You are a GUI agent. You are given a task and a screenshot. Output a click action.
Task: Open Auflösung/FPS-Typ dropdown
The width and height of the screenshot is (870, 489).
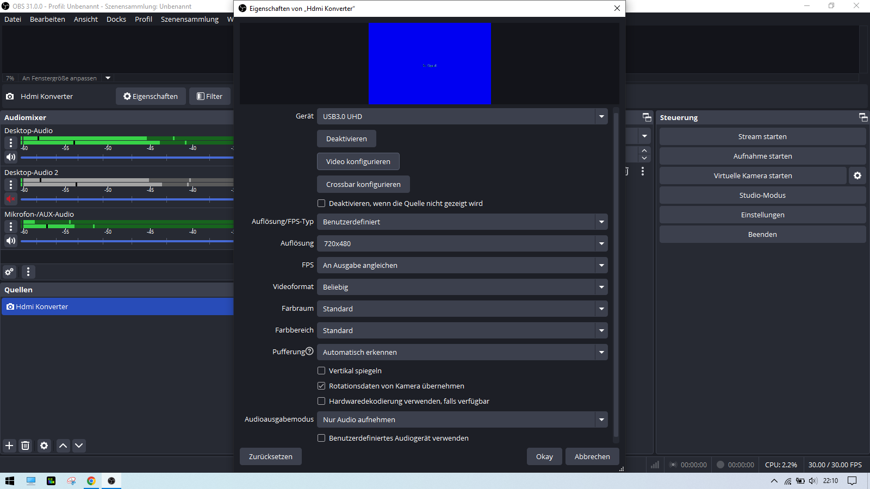point(462,222)
